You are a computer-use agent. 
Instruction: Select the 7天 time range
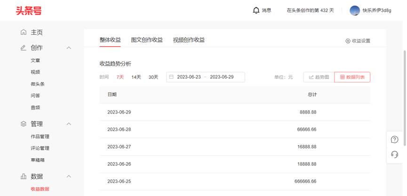pos(120,77)
